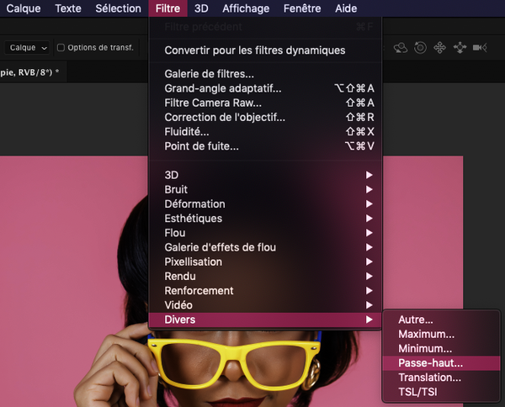The height and width of the screenshot is (407, 505).
Task: Open the Texte menu
Action: pyautogui.click(x=68, y=8)
